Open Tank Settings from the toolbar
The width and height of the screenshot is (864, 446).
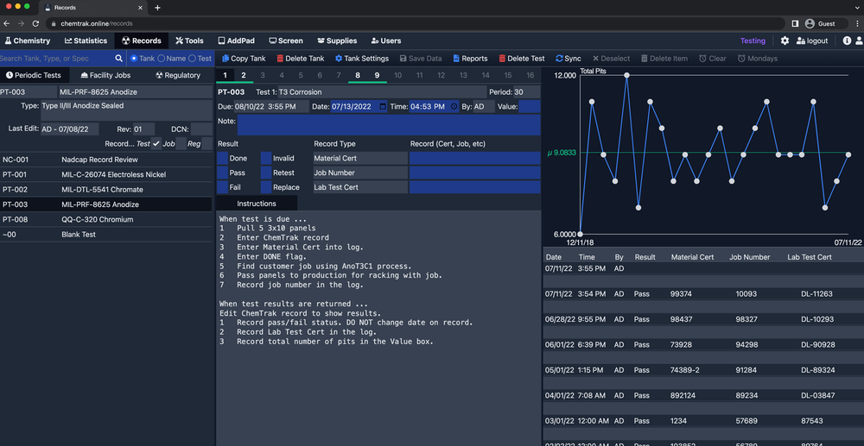tap(361, 59)
